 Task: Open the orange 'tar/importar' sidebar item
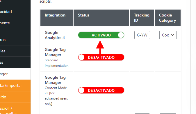pos(15,85)
